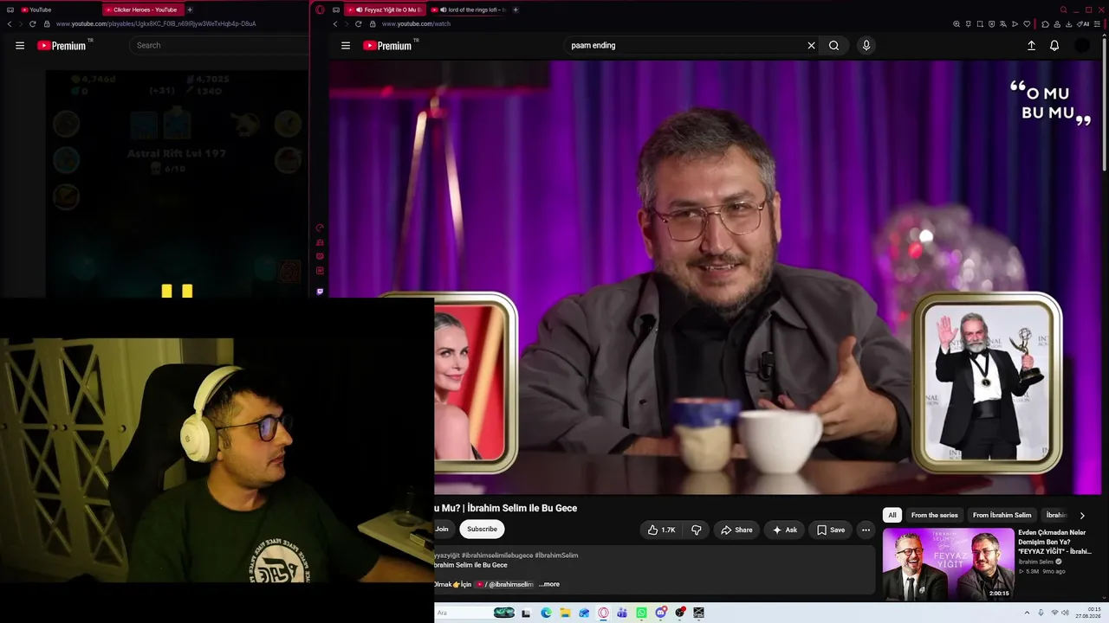Click the Opera logo menu button
The image size is (1109, 623).
click(320, 10)
